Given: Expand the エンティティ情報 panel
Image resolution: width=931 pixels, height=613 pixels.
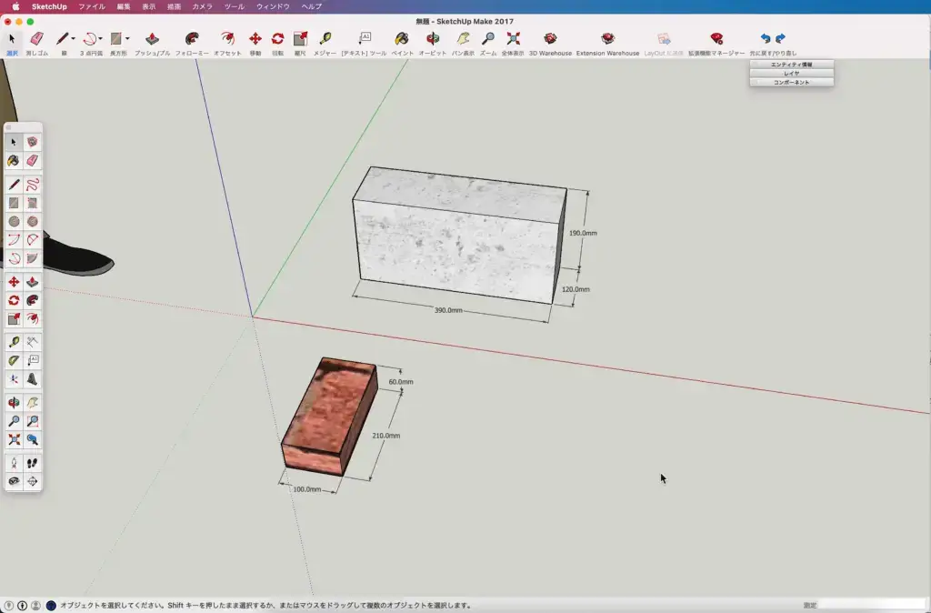Looking at the screenshot, I should point(792,65).
